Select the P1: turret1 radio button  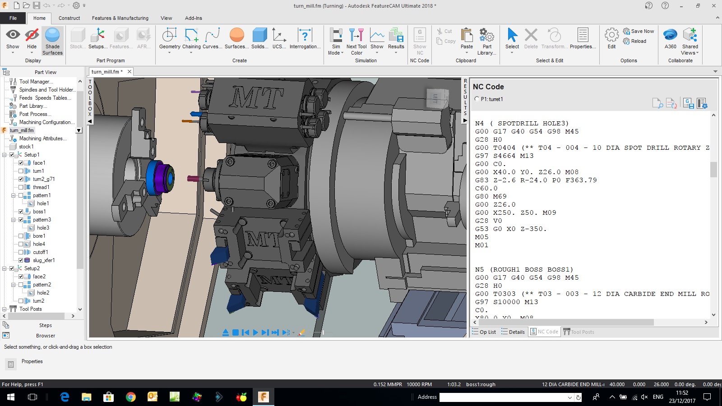pyautogui.click(x=477, y=99)
